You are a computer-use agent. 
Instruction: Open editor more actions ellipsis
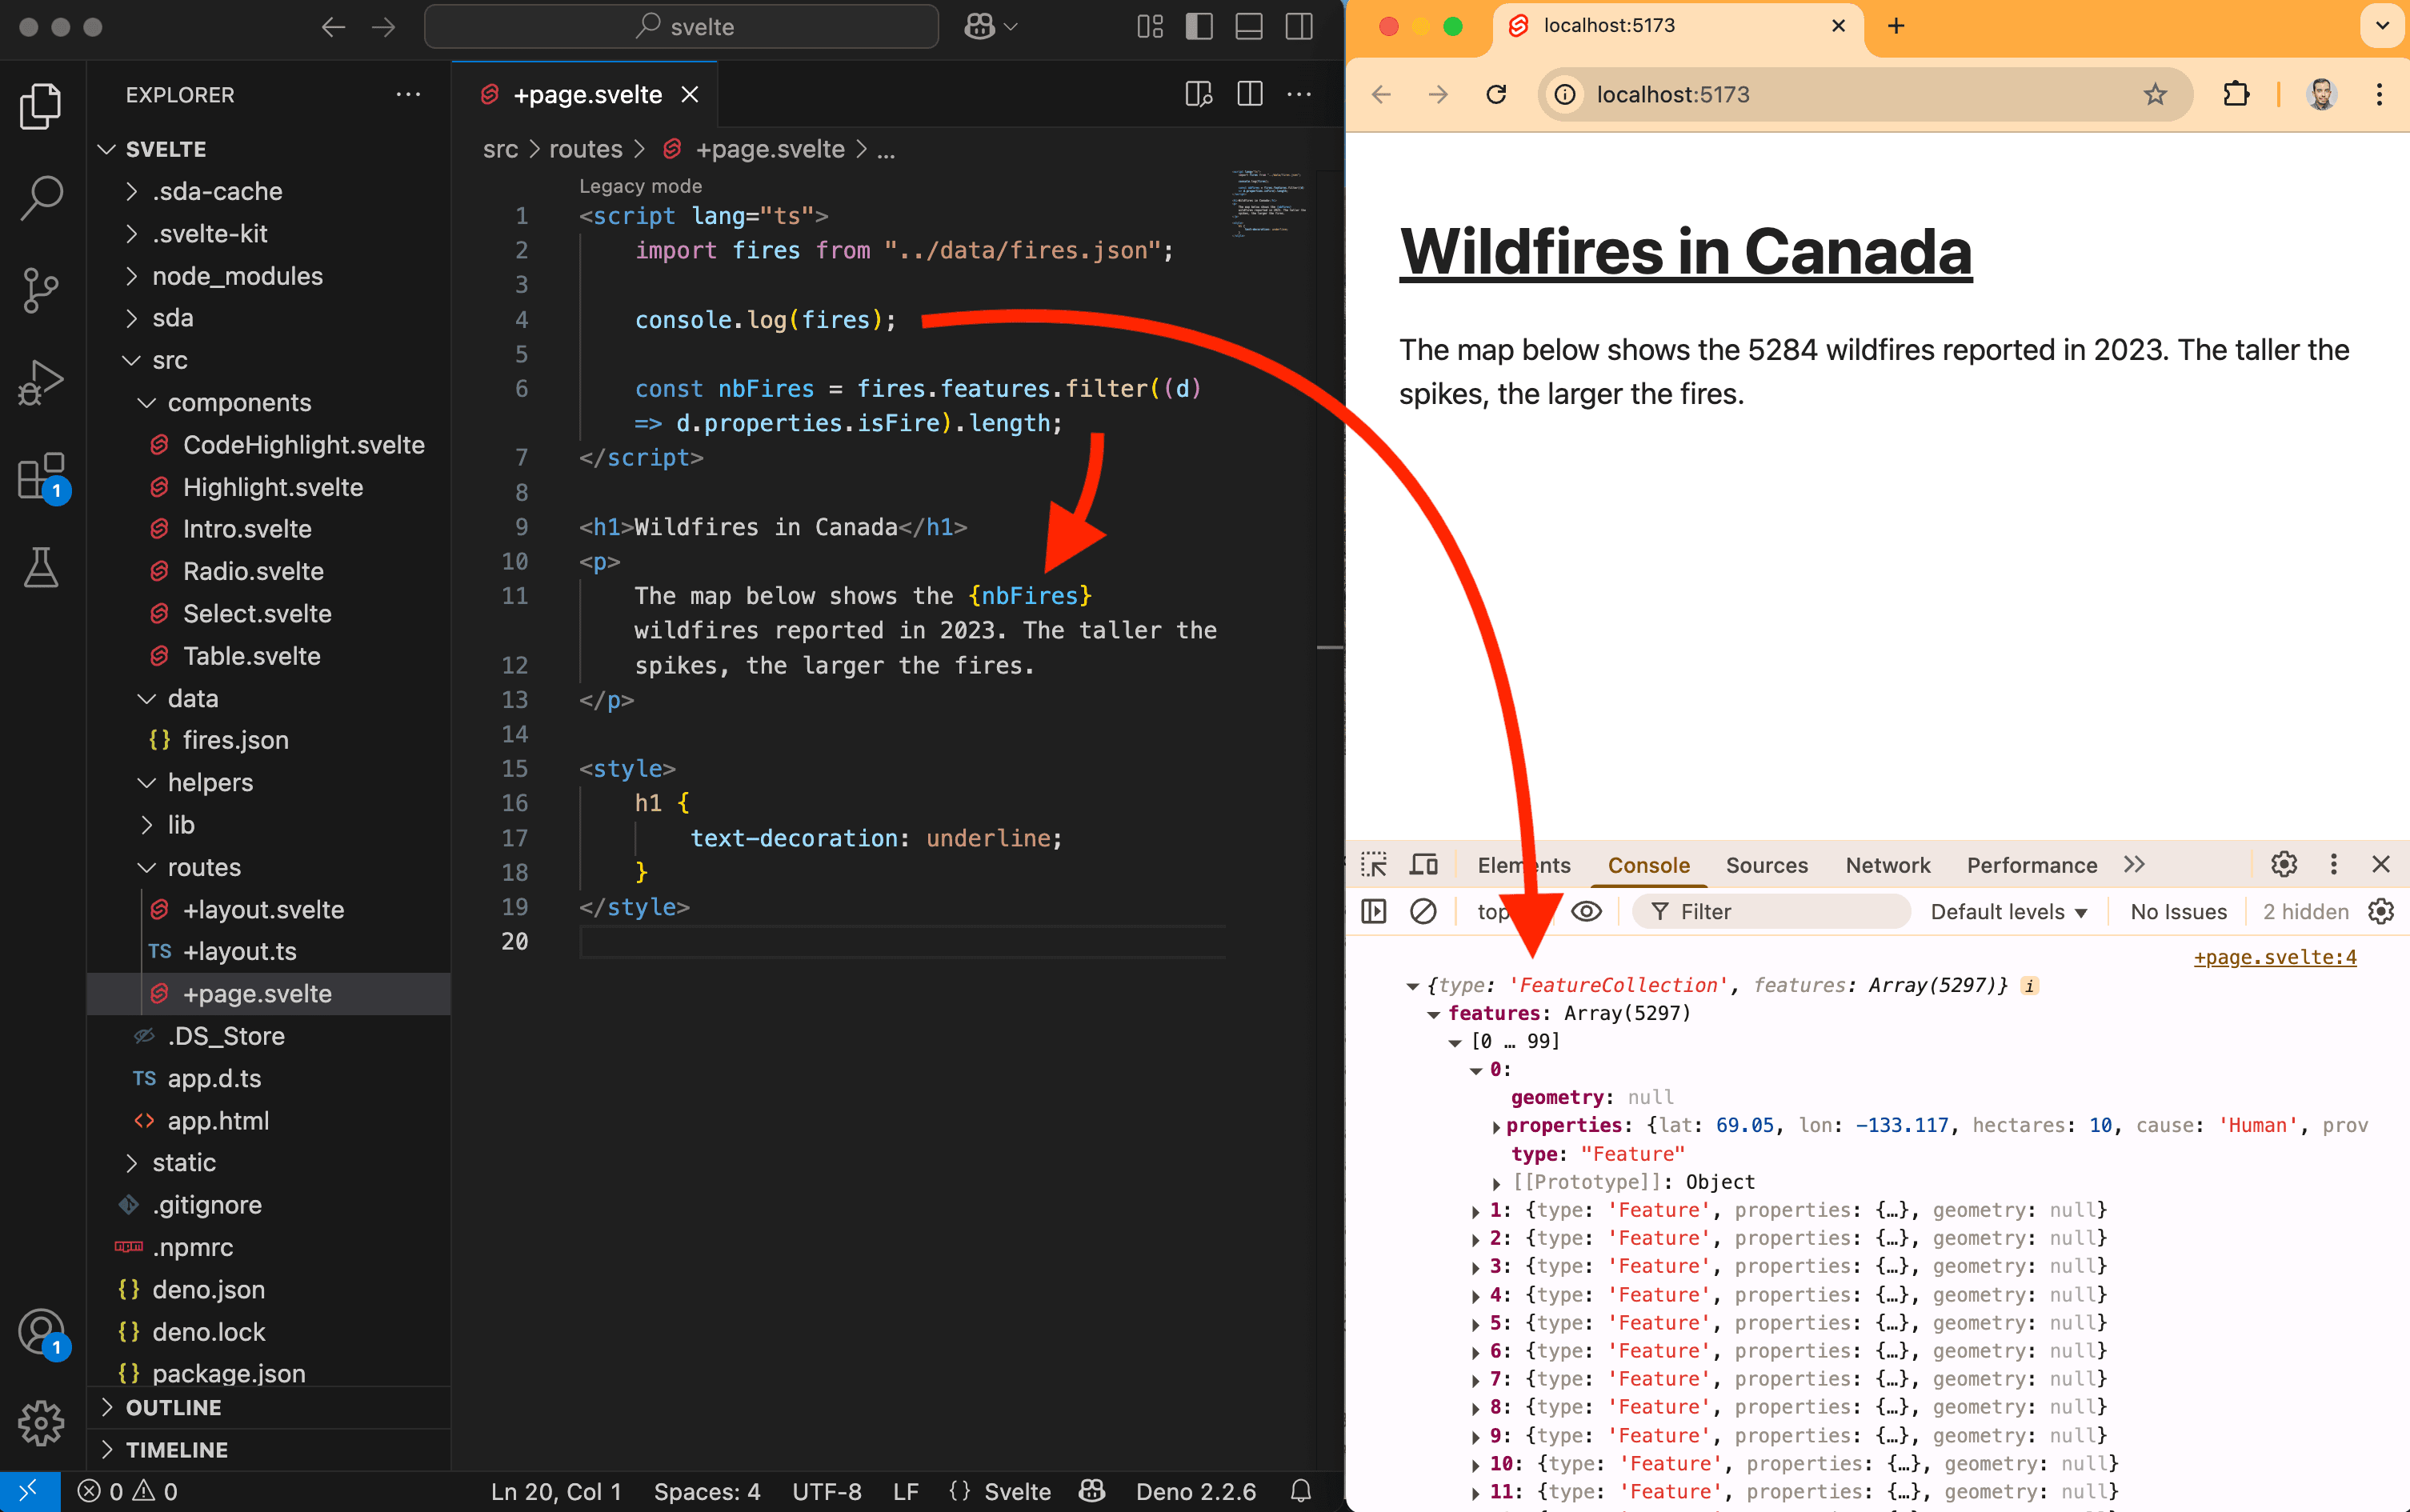coord(1299,95)
